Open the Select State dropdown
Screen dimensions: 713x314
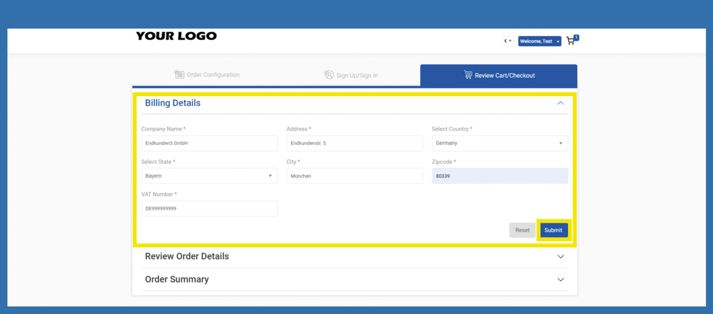[x=209, y=176]
